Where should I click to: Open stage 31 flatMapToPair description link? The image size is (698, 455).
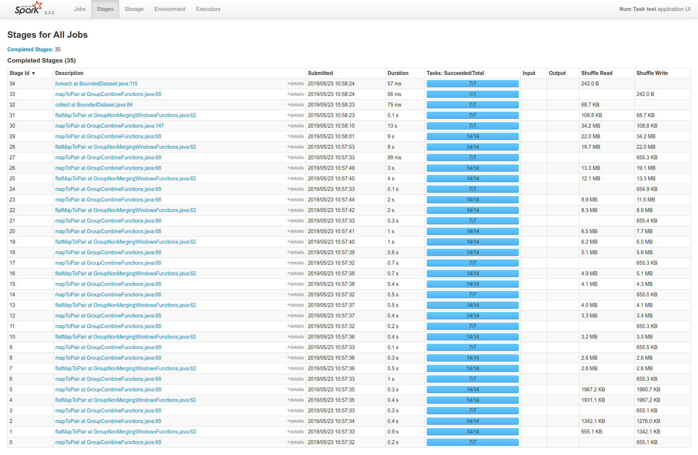click(125, 115)
